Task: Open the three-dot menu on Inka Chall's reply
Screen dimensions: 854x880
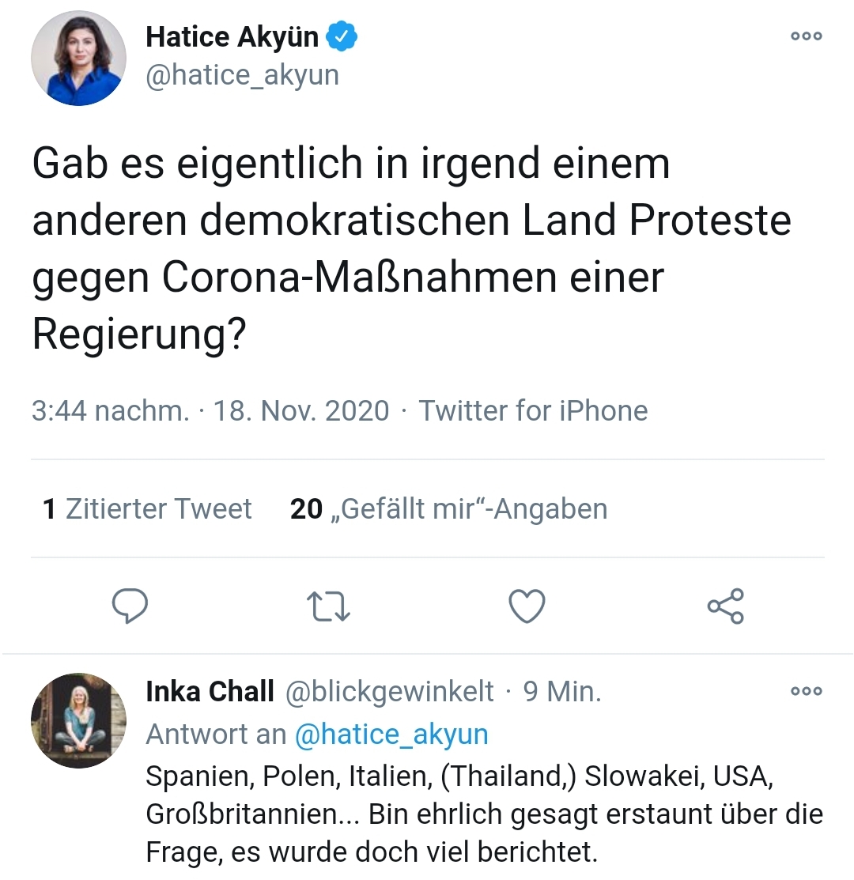Action: tap(806, 691)
